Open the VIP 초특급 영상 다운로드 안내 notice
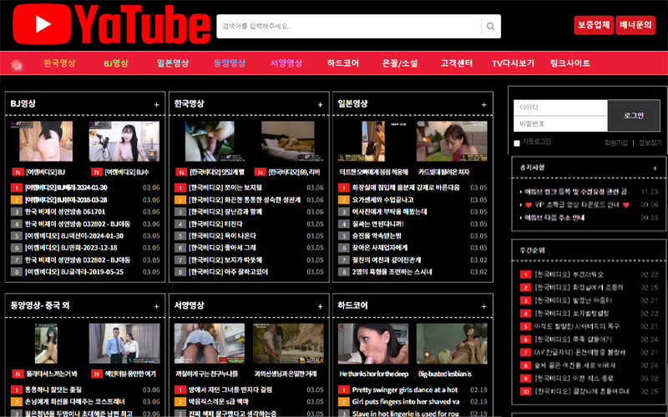The width and height of the screenshot is (668, 417). 577,204
